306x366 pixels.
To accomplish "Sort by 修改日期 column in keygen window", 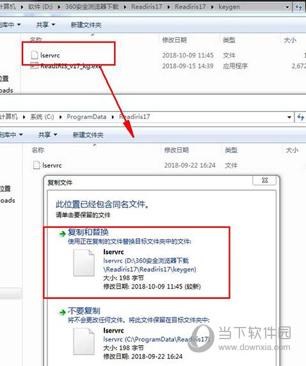I will pyautogui.click(x=174, y=40).
